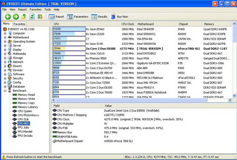Expand the Motherboard tree node

5,38
